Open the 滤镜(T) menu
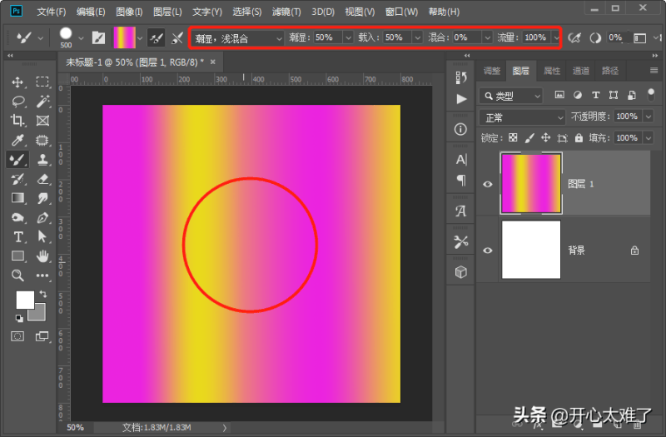This screenshot has width=666, height=437. tap(286, 12)
